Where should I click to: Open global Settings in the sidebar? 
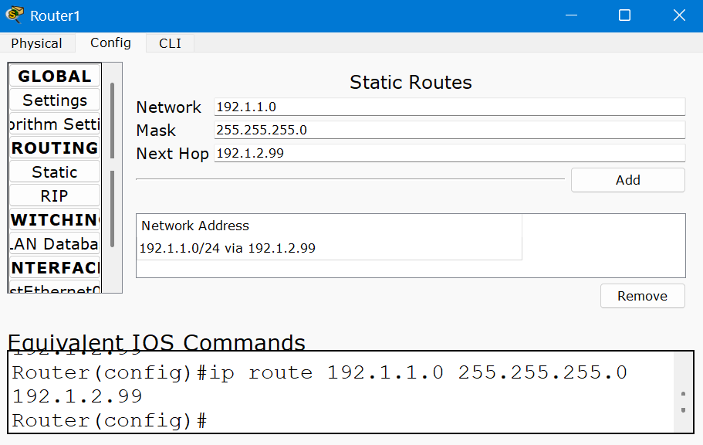click(55, 100)
